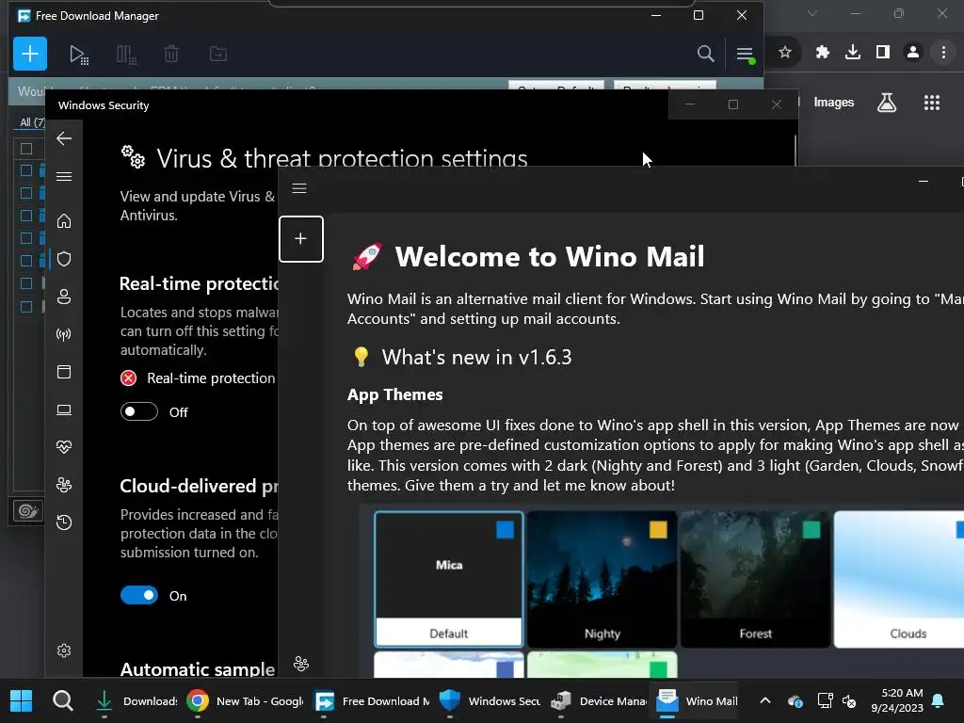Open Account protection in Windows Security sidebar

[64, 297]
